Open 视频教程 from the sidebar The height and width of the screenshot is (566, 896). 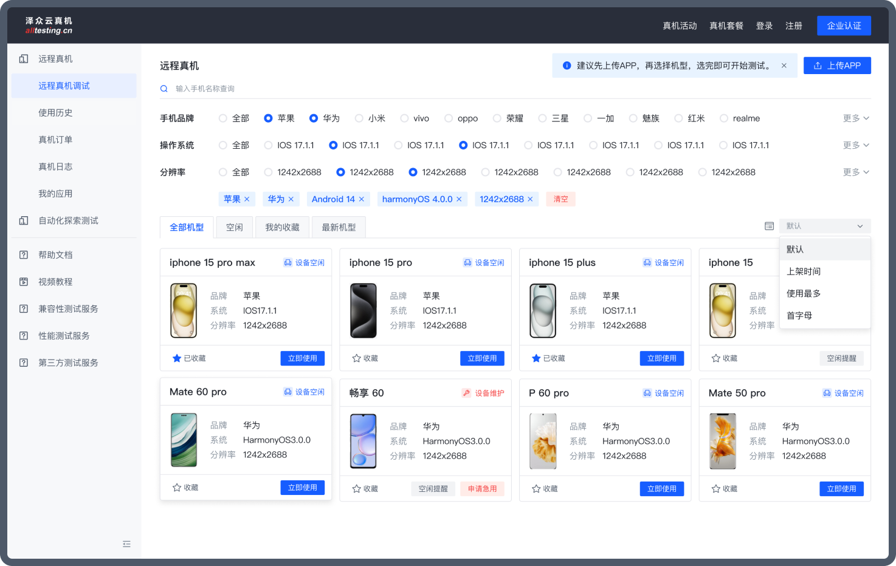(55, 282)
